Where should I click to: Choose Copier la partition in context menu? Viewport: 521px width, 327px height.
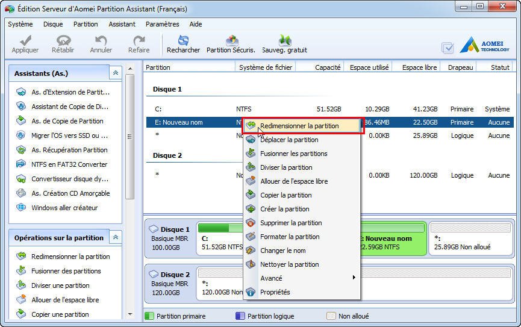tap(302, 195)
